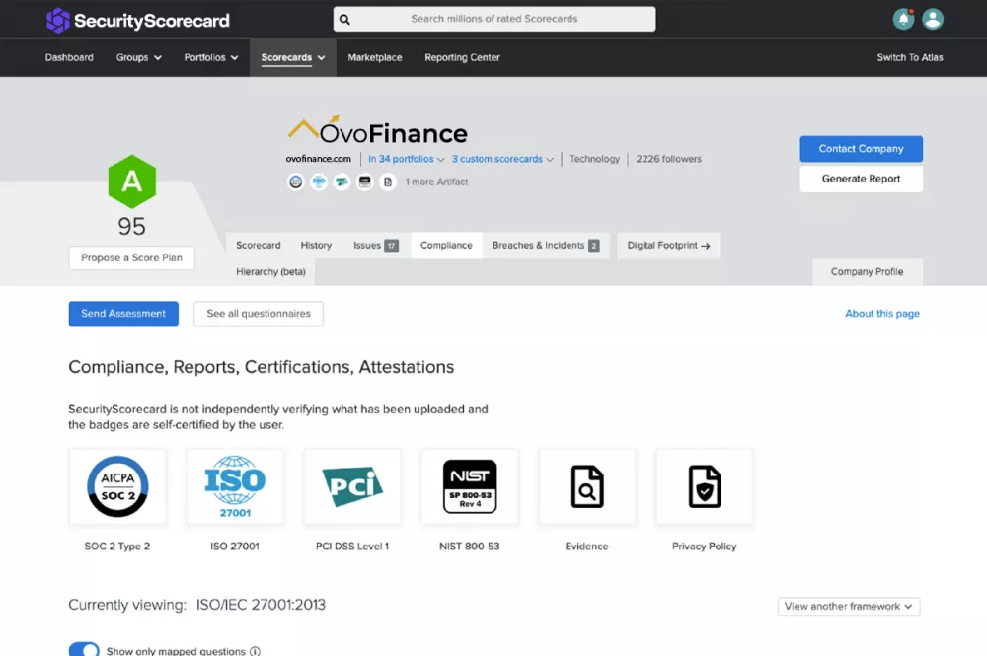Click 1 more Artifact link
The width and height of the screenshot is (987, 656).
437,182
